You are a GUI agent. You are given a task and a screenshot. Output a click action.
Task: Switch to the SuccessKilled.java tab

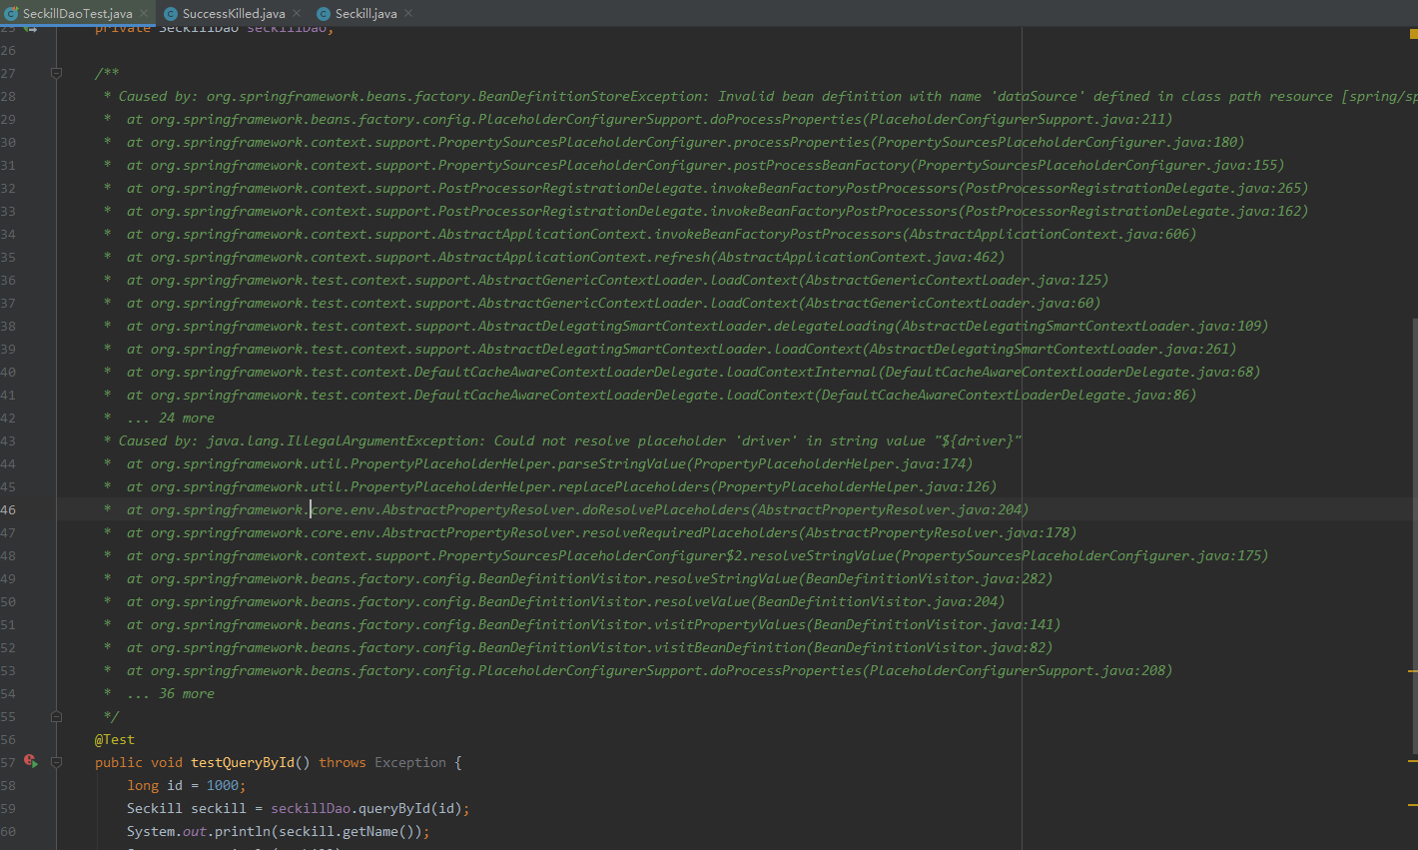(234, 13)
